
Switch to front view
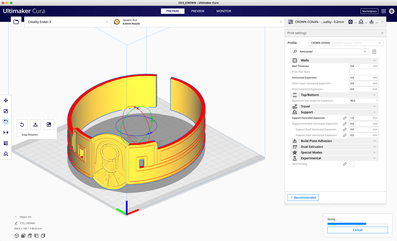(23, 236)
